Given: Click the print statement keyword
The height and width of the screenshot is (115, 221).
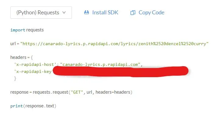Looking at the screenshot, I should click(16, 106).
